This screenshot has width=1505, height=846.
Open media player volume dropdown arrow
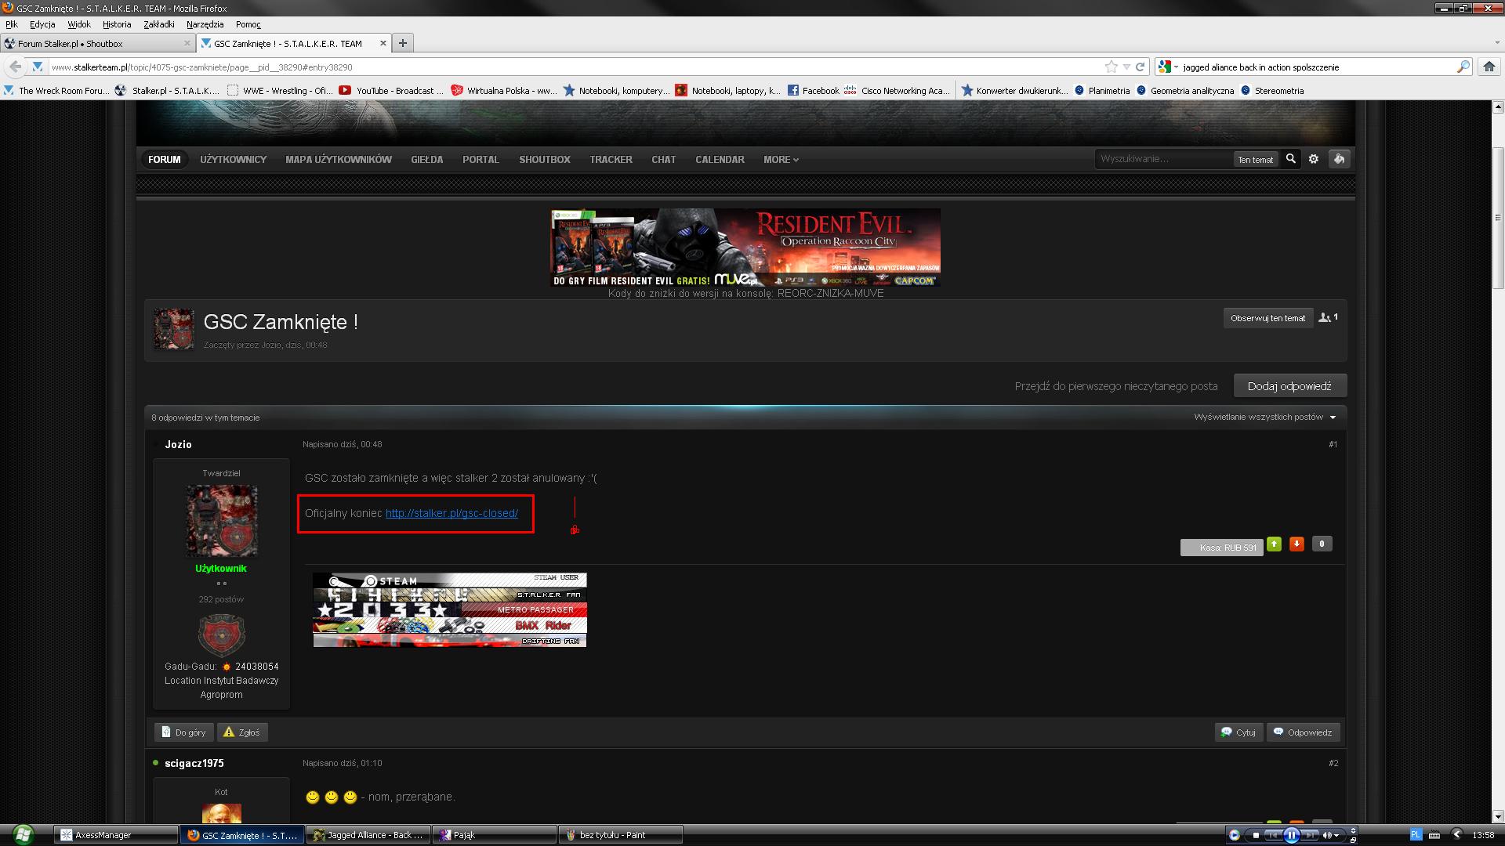pos(1336,835)
